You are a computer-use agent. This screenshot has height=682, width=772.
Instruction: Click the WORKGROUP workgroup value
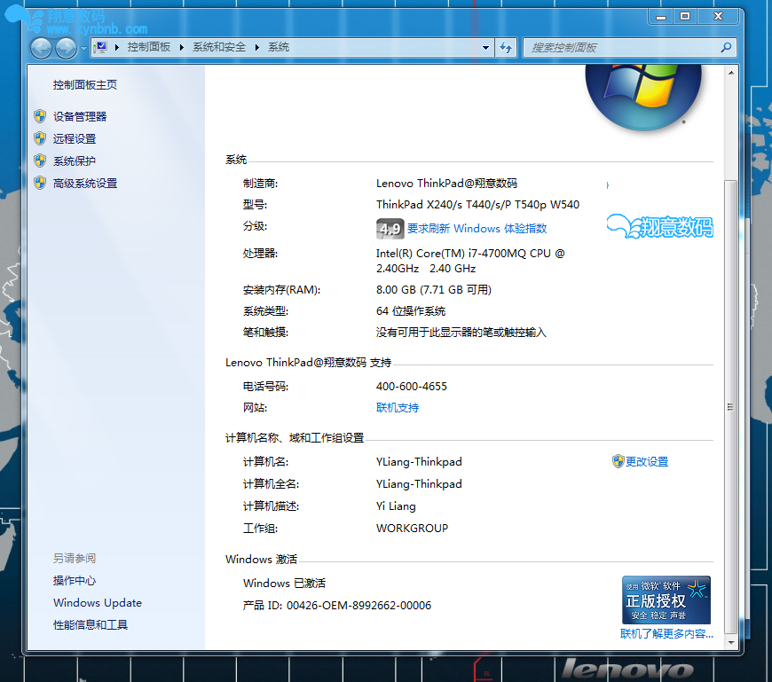pyautogui.click(x=412, y=528)
